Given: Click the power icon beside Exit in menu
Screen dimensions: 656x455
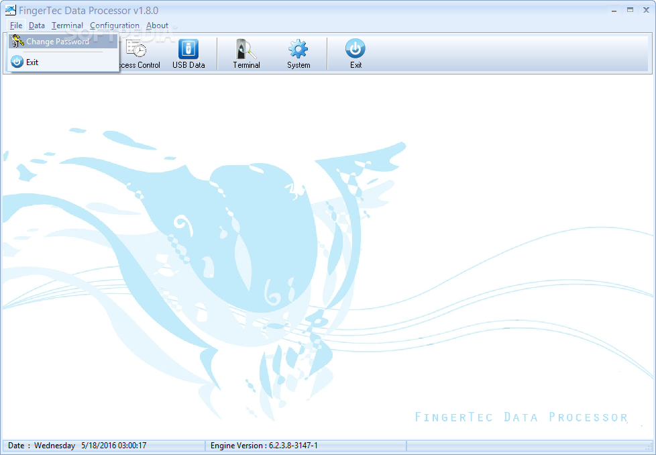Looking at the screenshot, I should click(17, 62).
